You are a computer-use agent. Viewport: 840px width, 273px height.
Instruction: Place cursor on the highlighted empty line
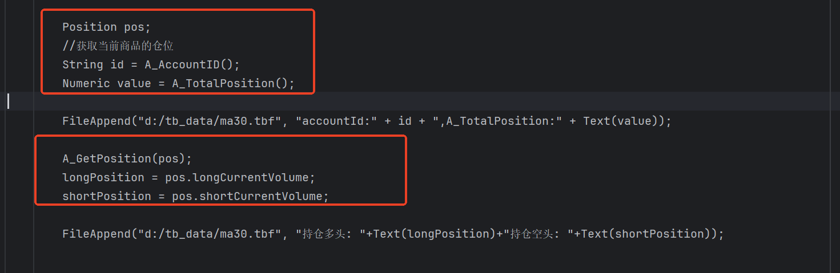(343, 101)
